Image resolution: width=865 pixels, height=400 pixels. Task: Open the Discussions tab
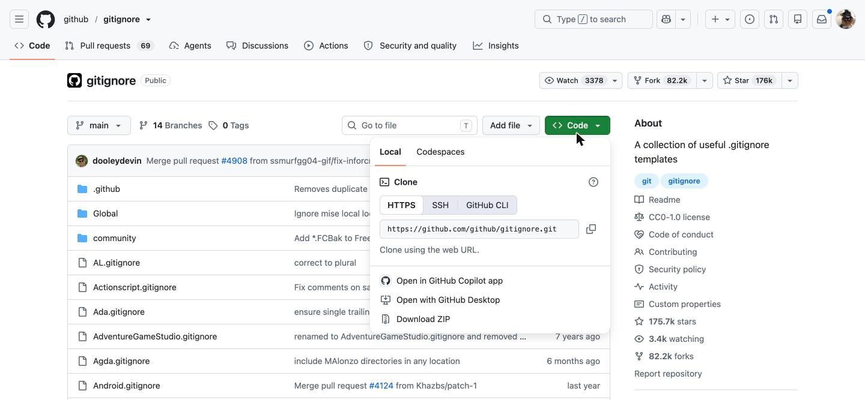point(257,46)
